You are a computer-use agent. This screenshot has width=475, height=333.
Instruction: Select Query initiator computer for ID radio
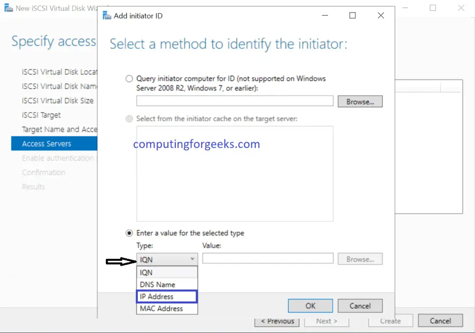[129, 79]
